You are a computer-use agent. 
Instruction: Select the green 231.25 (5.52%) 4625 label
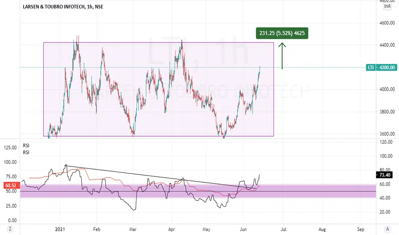point(282,33)
